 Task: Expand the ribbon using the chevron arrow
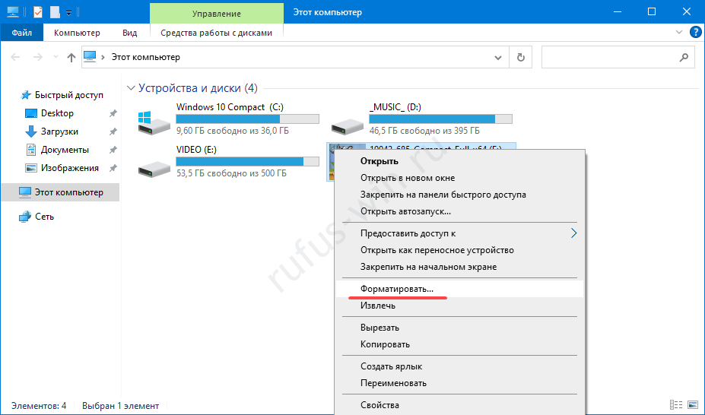point(679,33)
